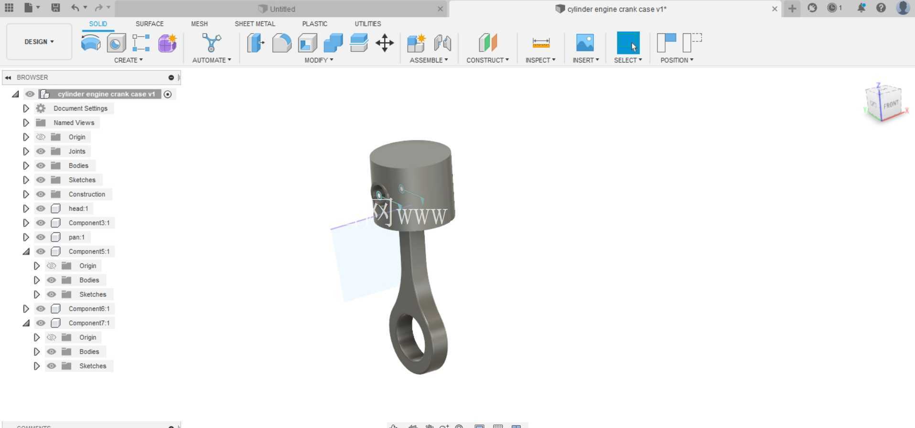Hide the root Sketches folder
Image resolution: width=915 pixels, height=428 pixels.
[x=41, y=180]
